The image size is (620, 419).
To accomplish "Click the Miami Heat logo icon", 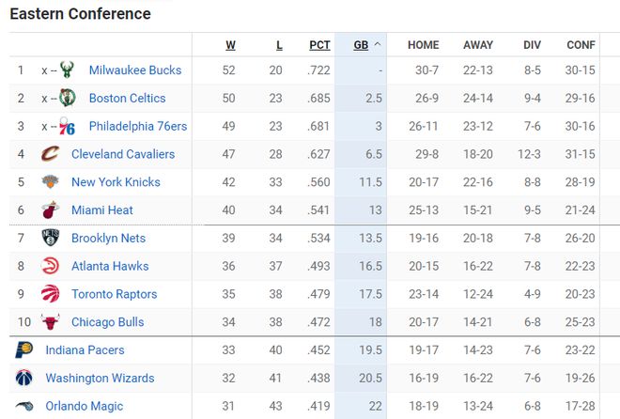I will click(x=50, y=209).
